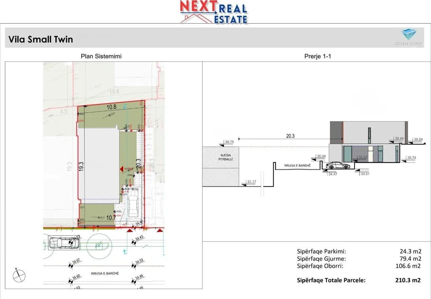This screenshot has width=431, height=299.
Task: Click the Sipërfaqe Totale Parcele label
Action: (331, 280)
